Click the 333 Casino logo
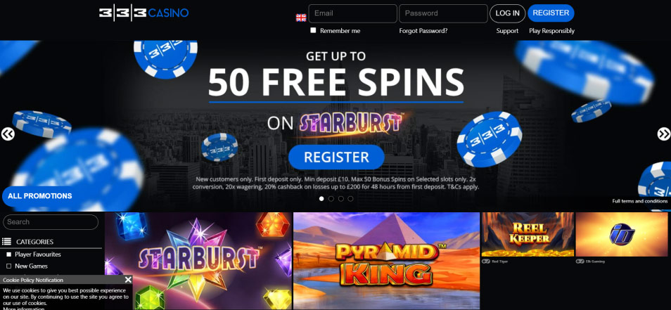Image resolution: width=671 pixels, height=310 pixels. (143, 13)
